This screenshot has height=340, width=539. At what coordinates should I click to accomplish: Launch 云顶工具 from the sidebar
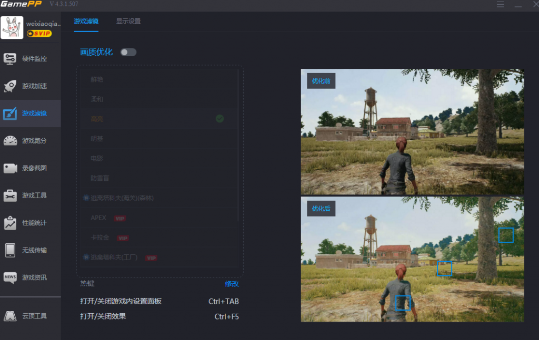pos(30,316)
